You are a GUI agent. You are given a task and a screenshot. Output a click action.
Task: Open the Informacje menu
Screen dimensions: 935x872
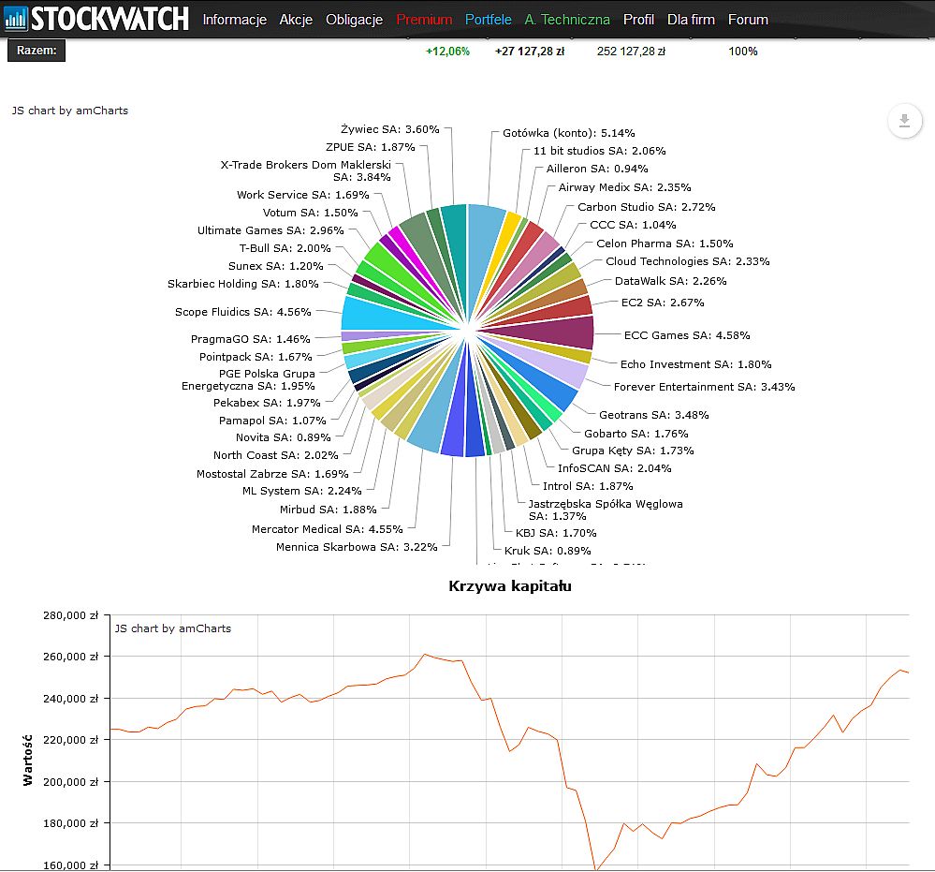[234, 20]
